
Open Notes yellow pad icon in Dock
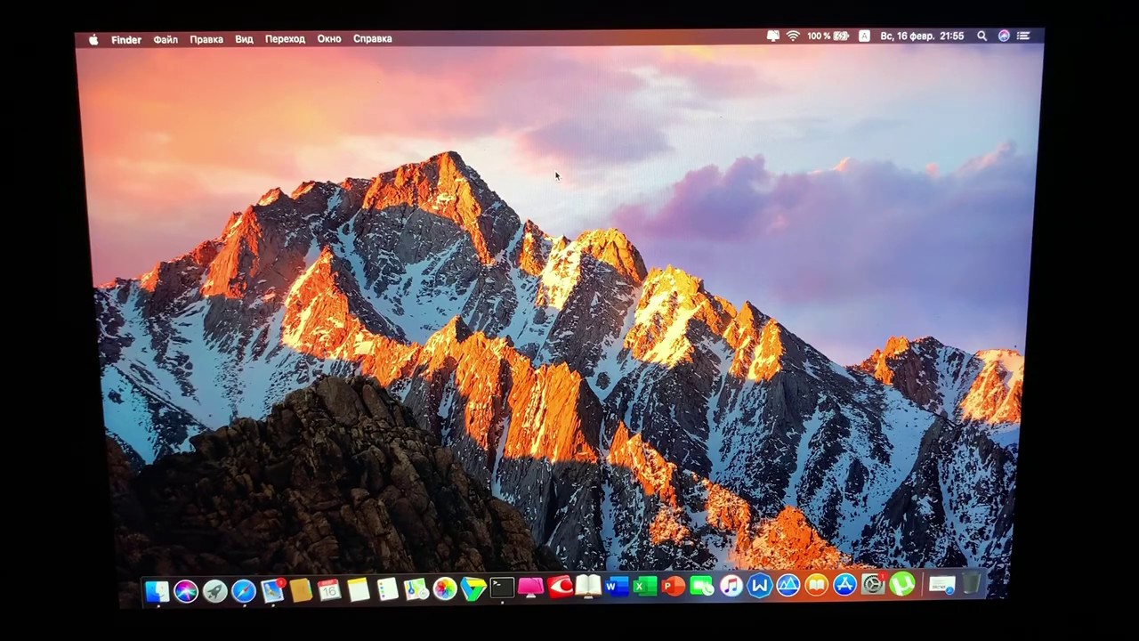tap(358, 589)
